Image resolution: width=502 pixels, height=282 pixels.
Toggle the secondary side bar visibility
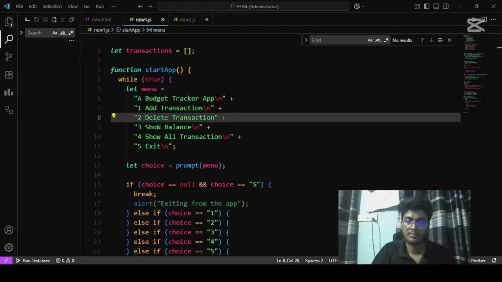446,6
